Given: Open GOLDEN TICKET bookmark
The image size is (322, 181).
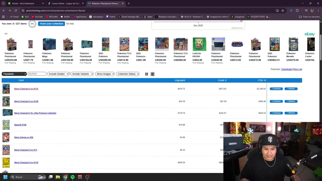Looking at the screenshot, I should [258, 17].
